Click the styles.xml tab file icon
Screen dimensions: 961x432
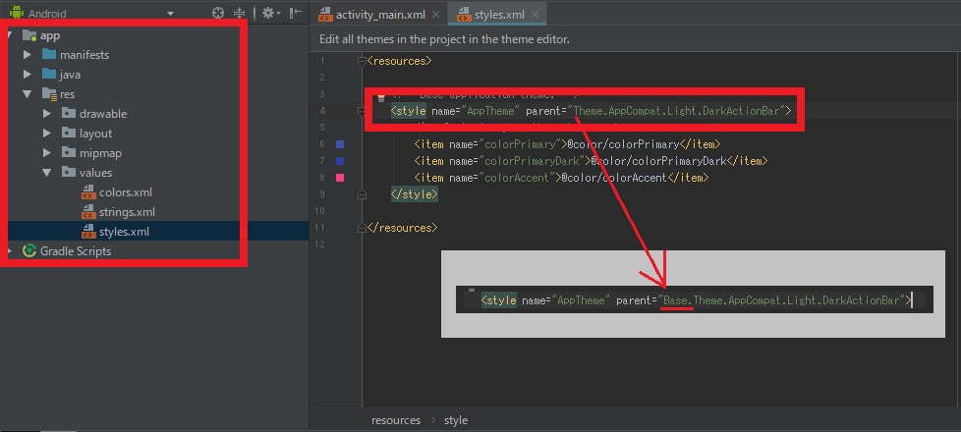coord(464,14)
